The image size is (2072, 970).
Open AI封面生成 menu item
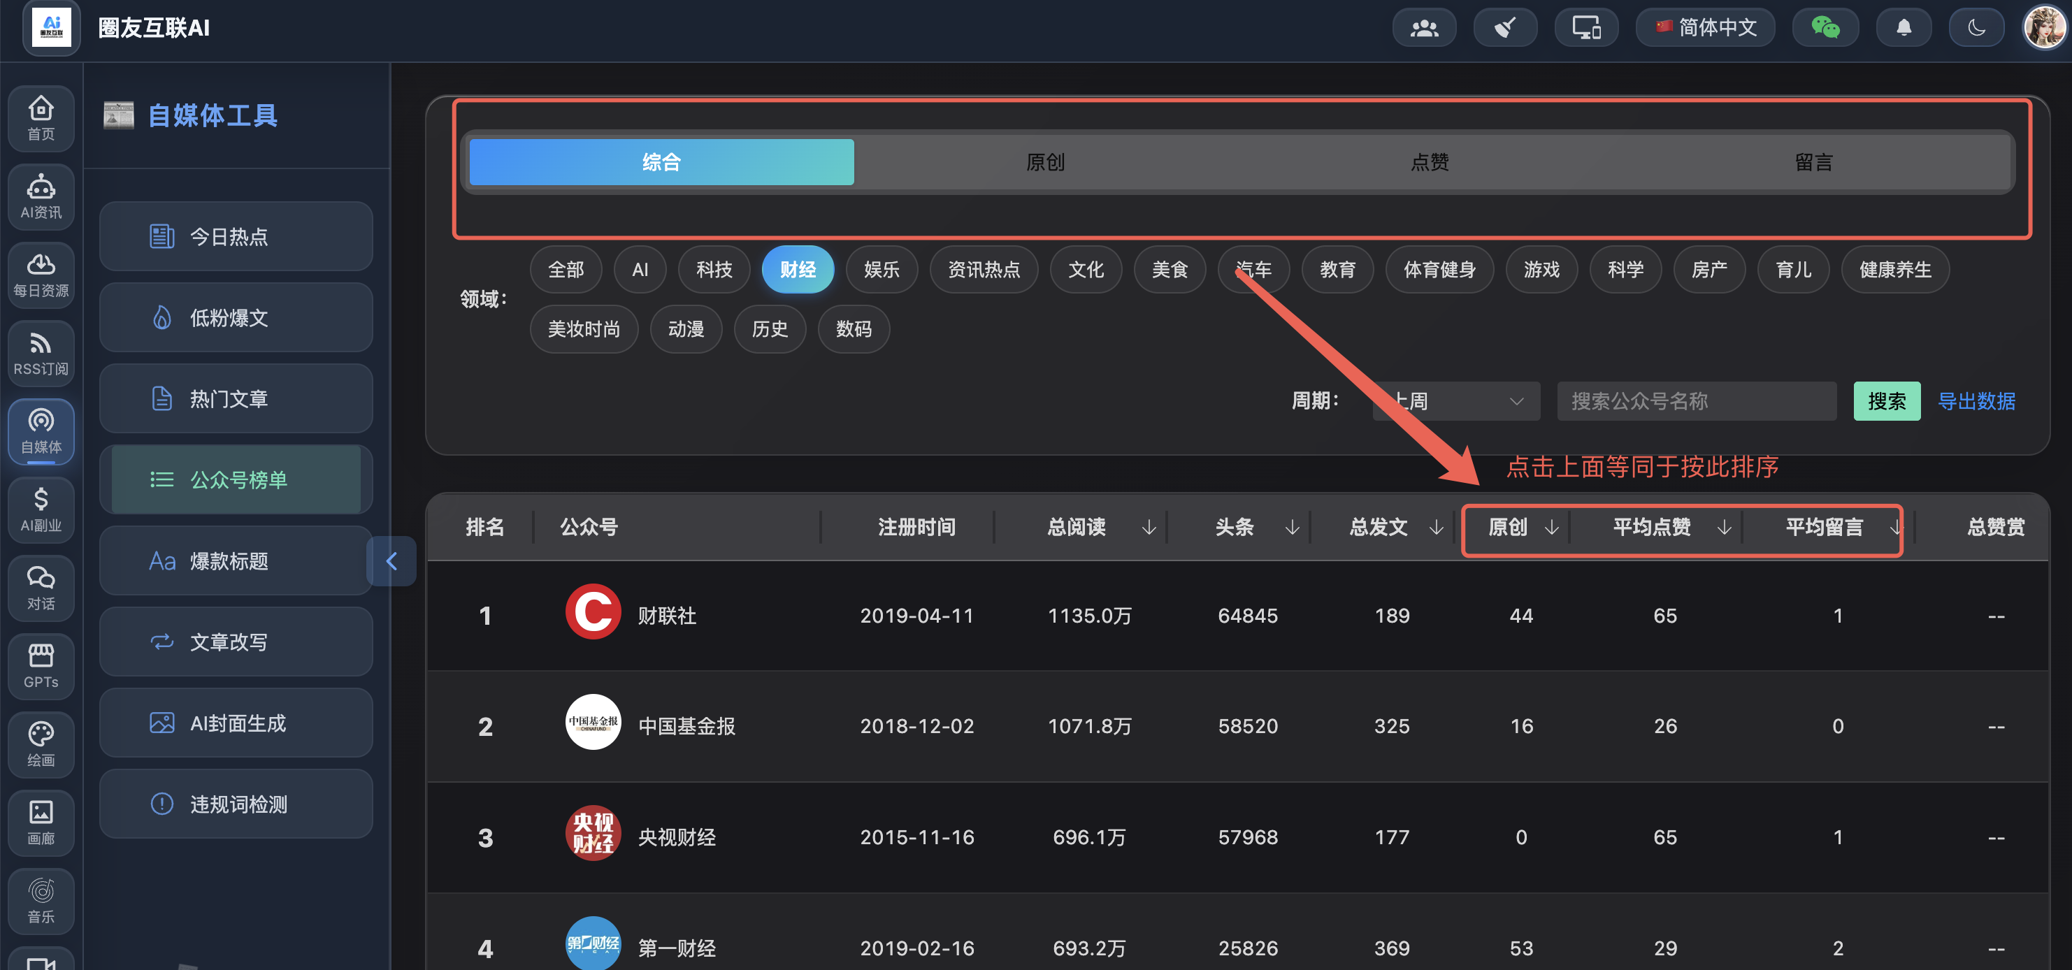pos(236,723)
